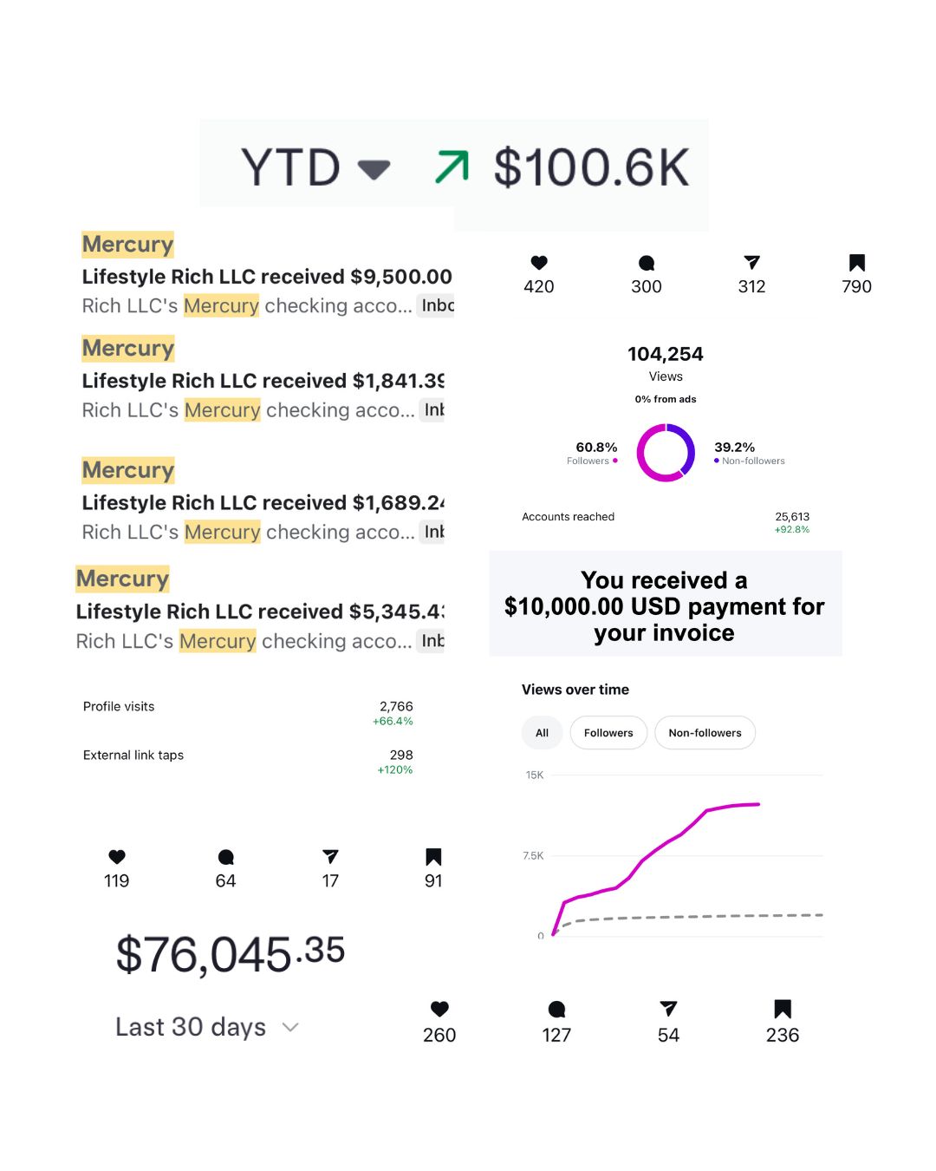This screenshot has height=1171, width=936.
Task: Click the heart icon above 119
Action: [x=117, y=856]
